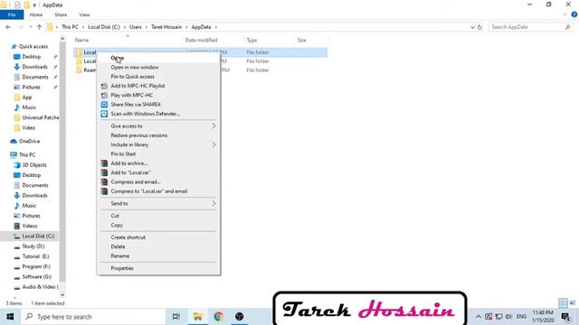Click the volume icon in the system tray
Screen dimensions: 579x325
point(508,317)
